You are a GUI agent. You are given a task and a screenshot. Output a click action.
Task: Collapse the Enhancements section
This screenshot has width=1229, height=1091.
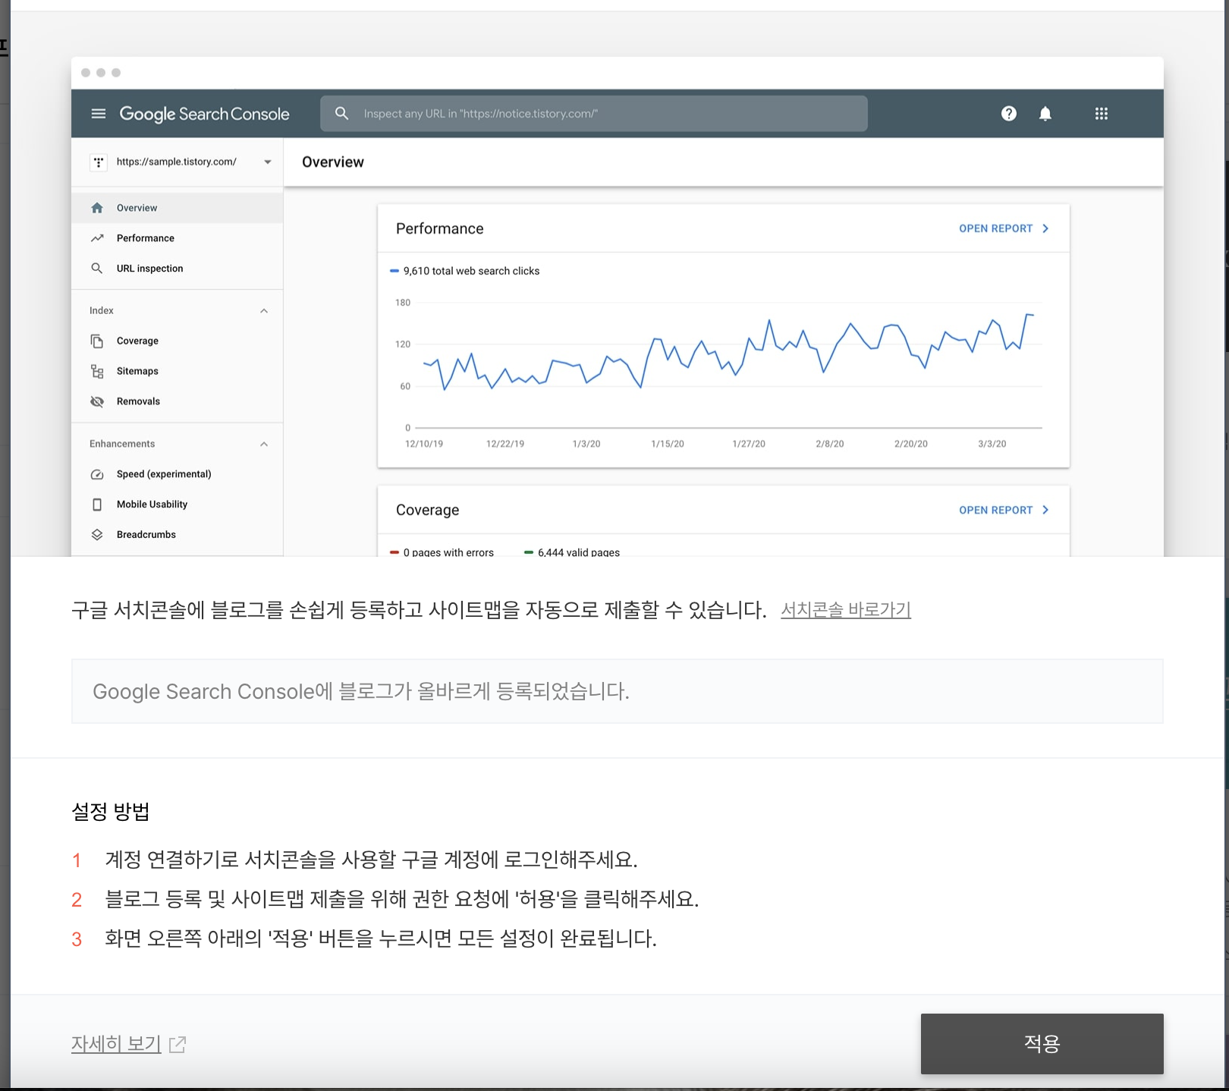264,445
